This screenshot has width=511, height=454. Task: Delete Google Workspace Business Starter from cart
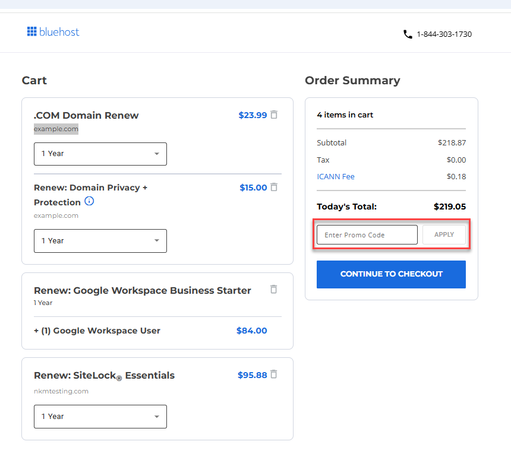pyautogui.click(x=274, y=289)
